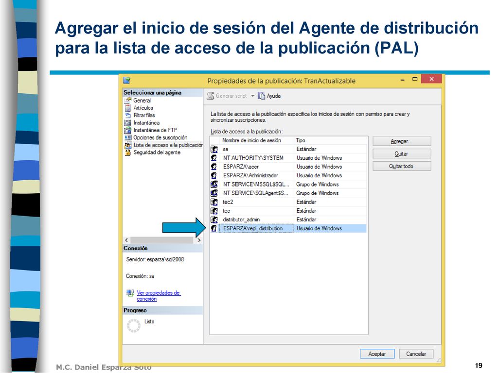The height and width of the screenshot is (373, 498).
Task: Select the ESPARZA\repl_distribution login
Action: pos(253,228)
